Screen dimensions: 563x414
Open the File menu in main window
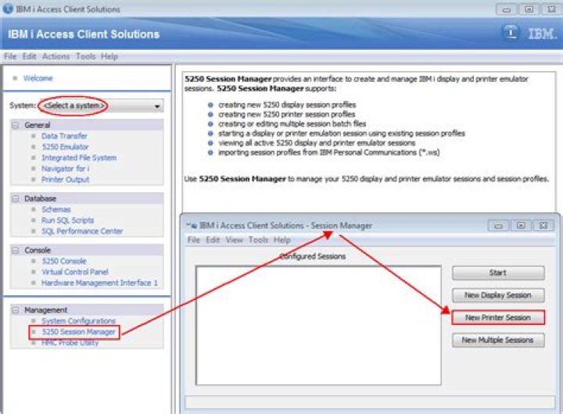click(x=10, y=56)
